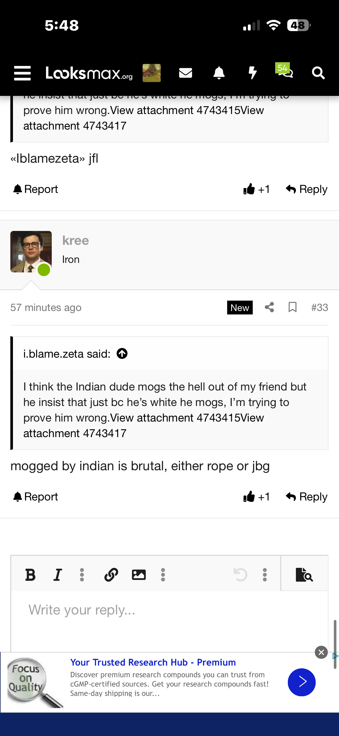The image size is (339, 736).
Task: Toggle bold formatting in reply editor
Action: point(30,575)
